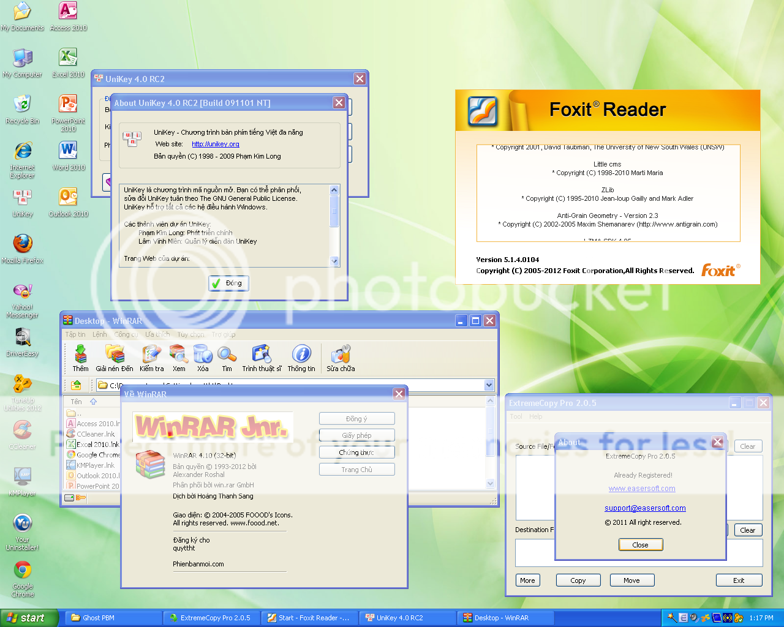Open My Documents desktop icon

(22, 17)
